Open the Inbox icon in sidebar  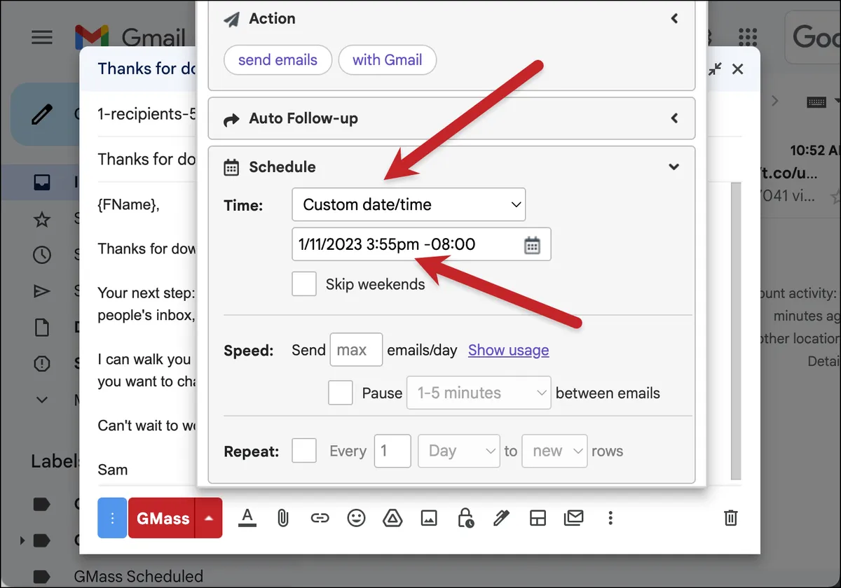pos(42,183)
